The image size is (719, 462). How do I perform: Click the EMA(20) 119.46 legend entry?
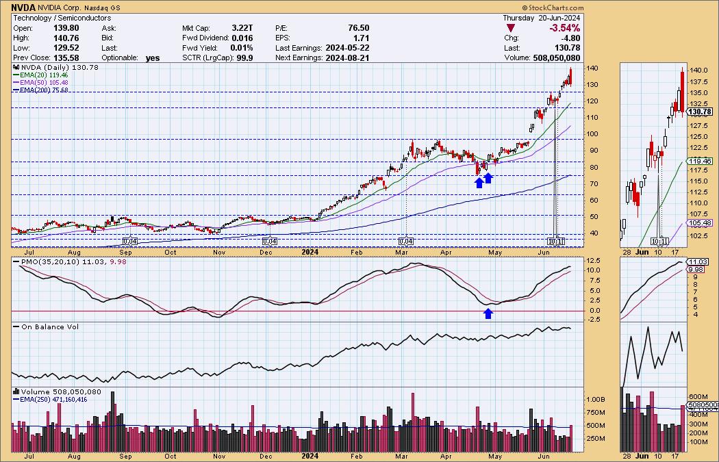coord(41,75)
